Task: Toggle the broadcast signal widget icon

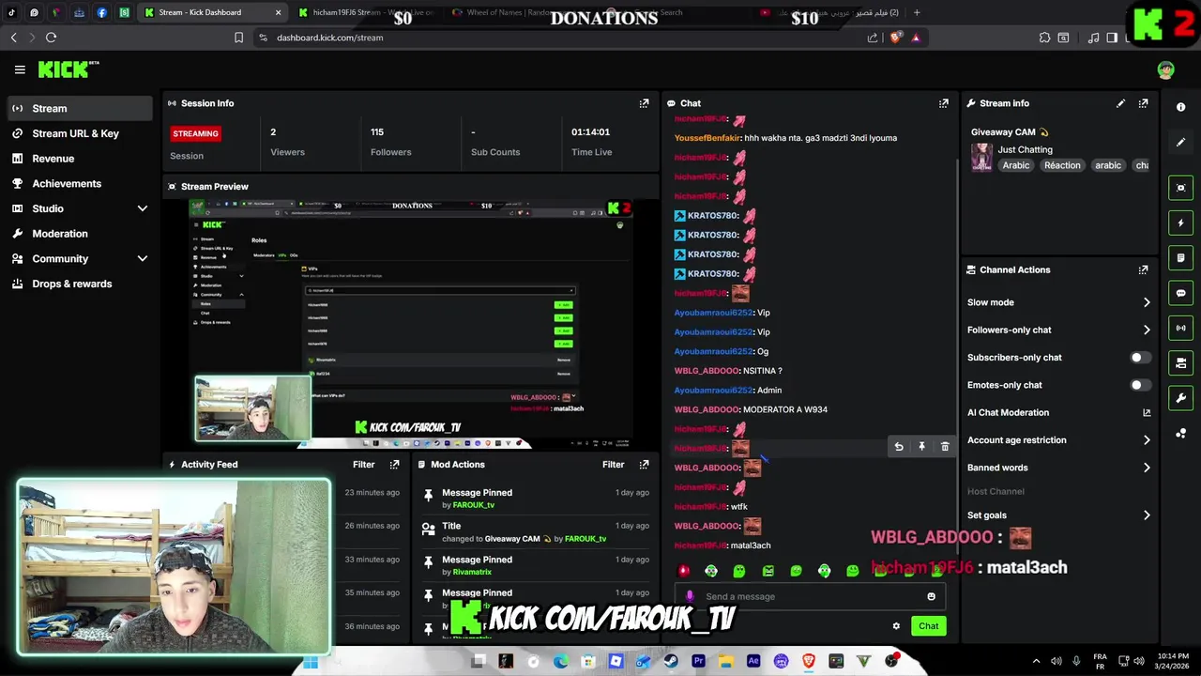Action: click(1180, 328)
